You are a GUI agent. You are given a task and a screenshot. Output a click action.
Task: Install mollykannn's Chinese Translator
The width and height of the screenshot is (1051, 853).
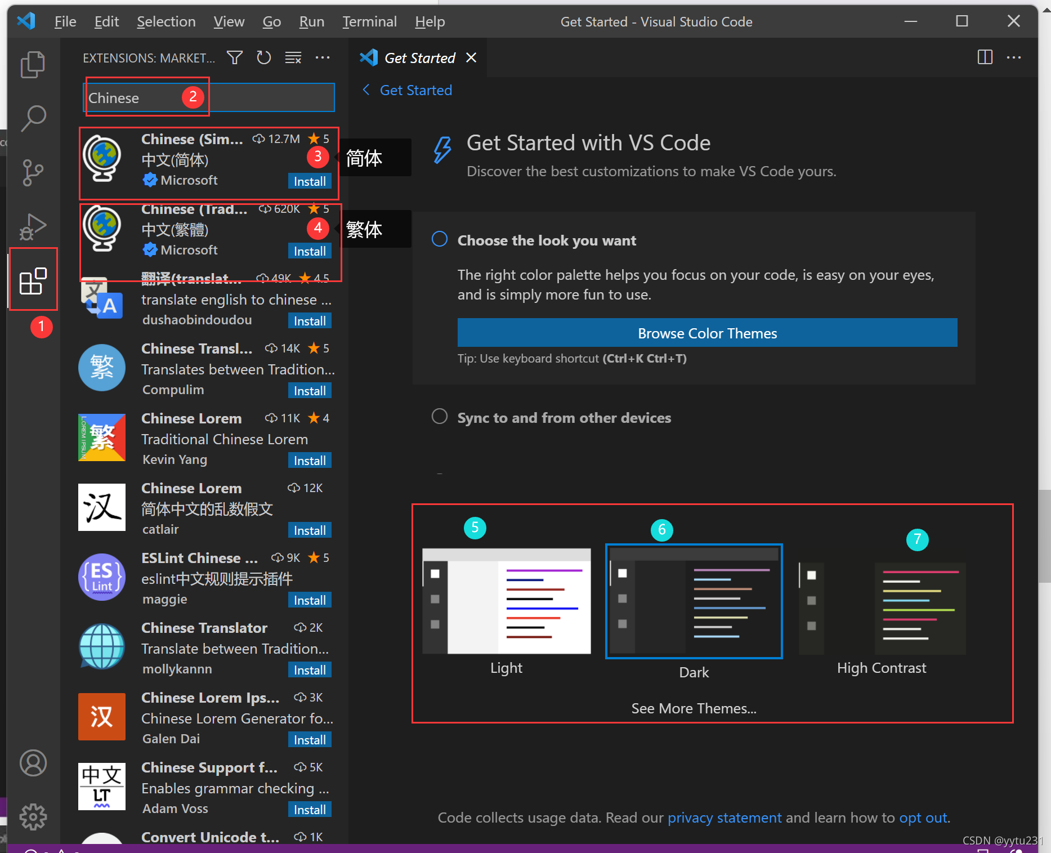point(310,670)
